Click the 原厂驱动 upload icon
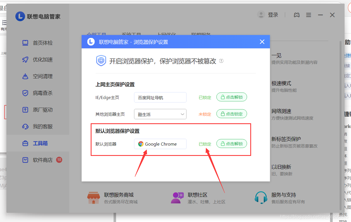Image resolution: width=351 pixels, height=222 pixels. [25, 110]
